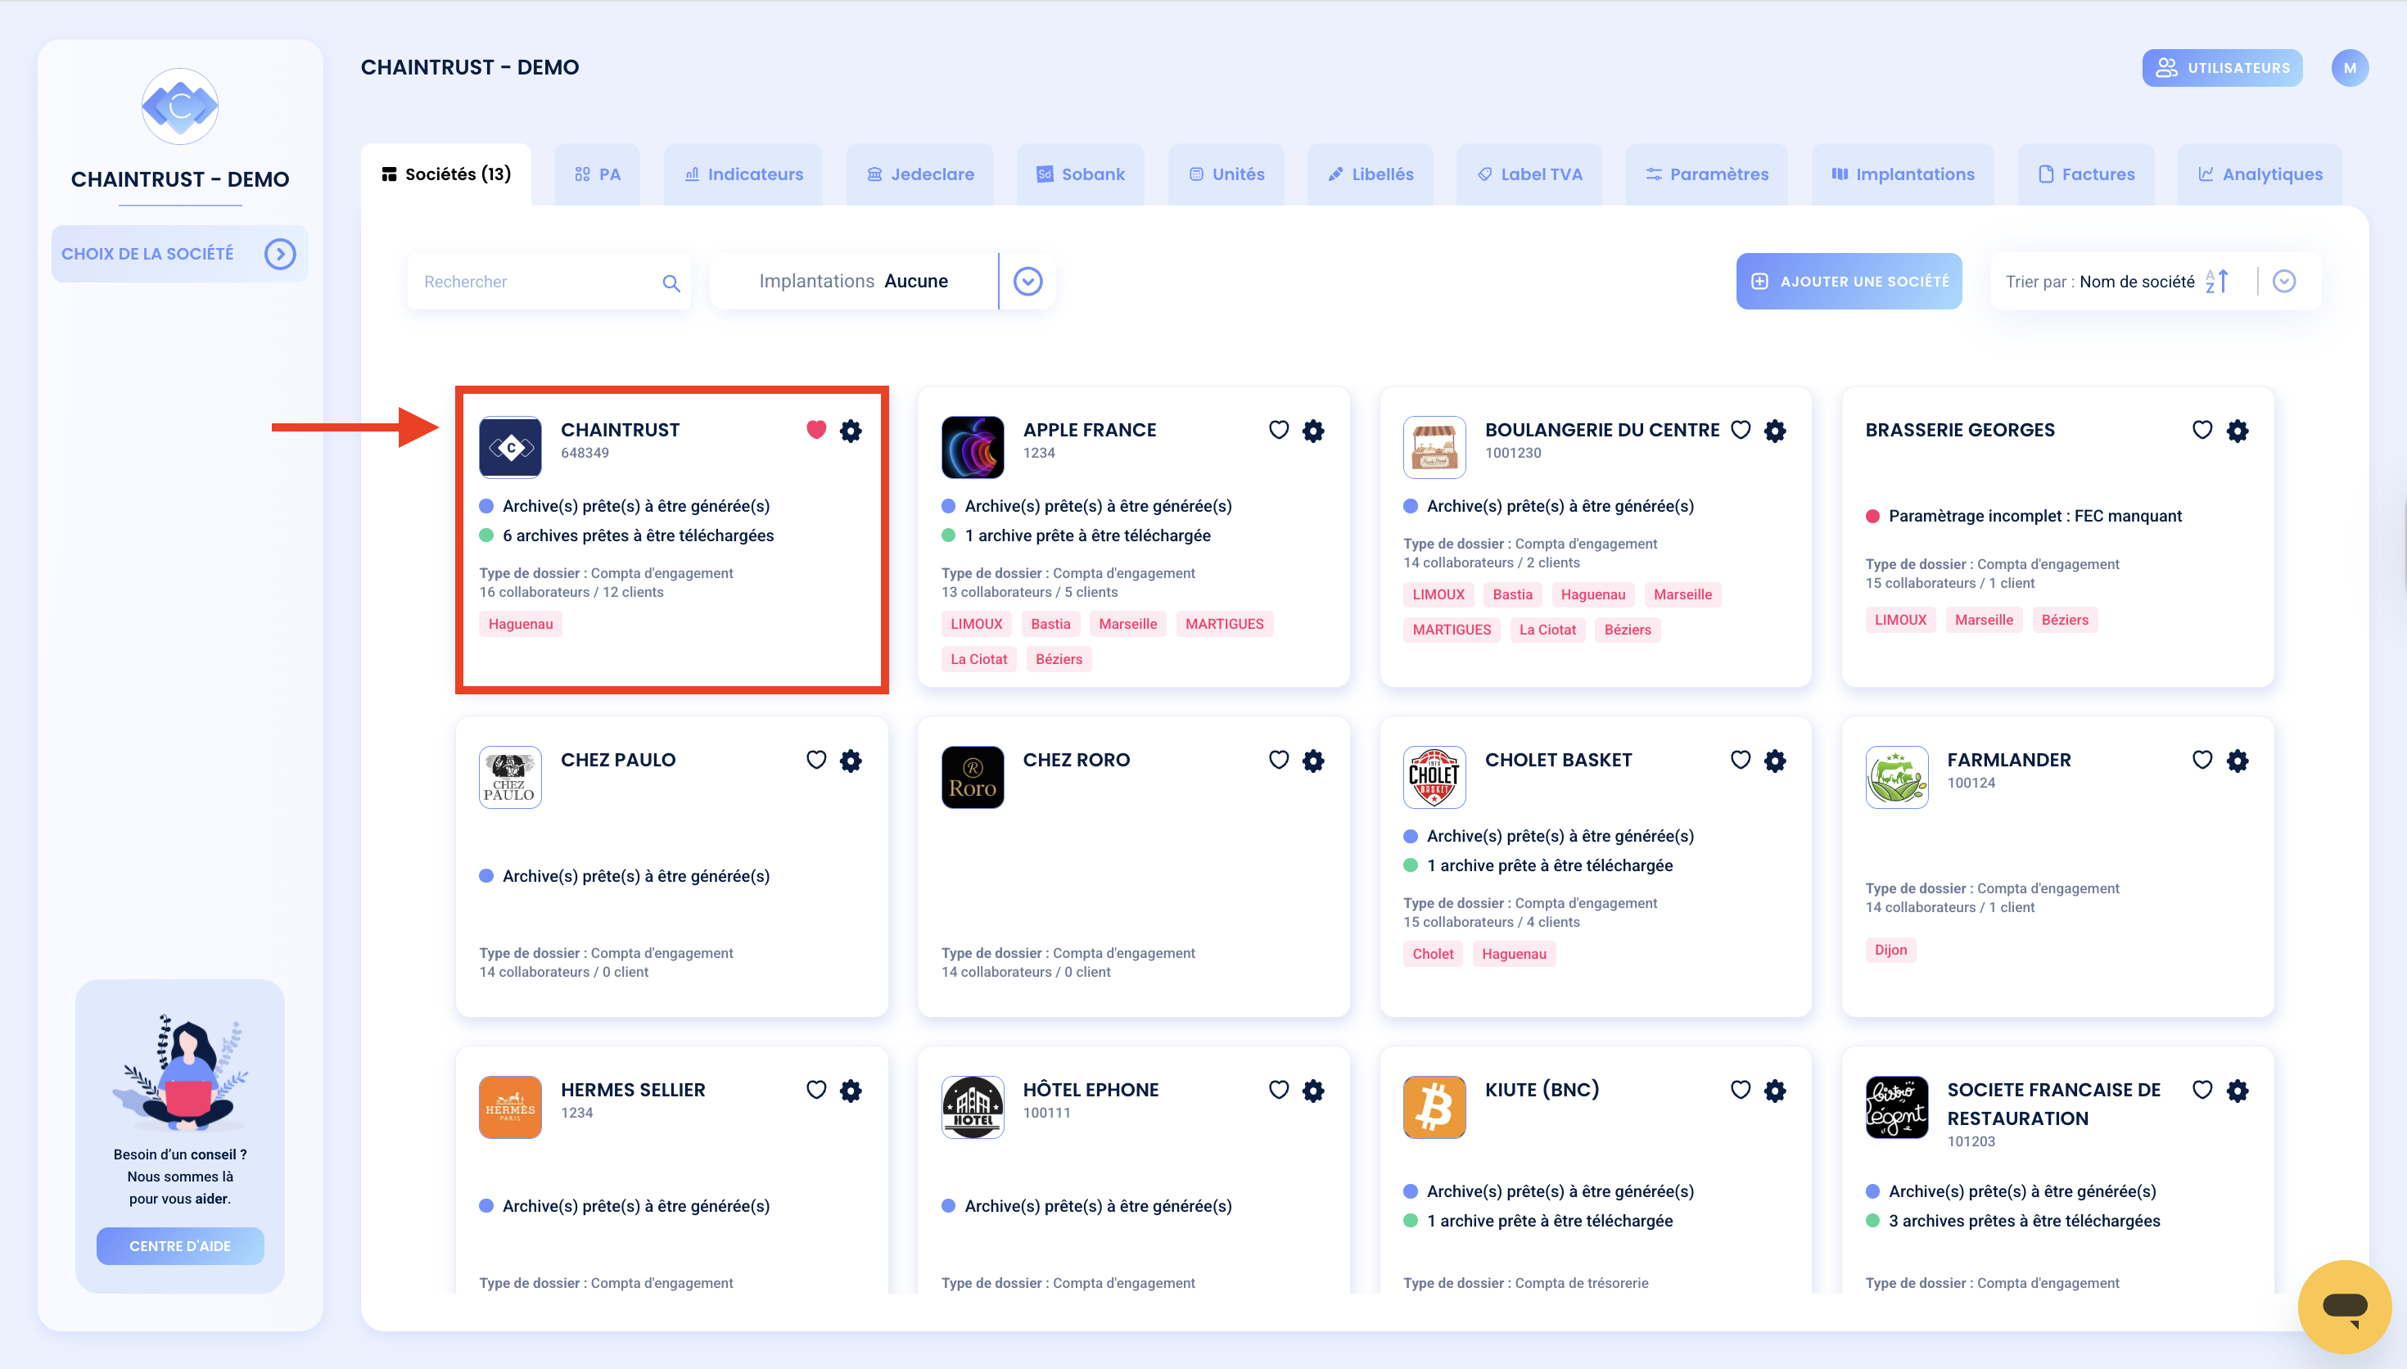Click the Haguenau tag on CHAINTRUST card
This screenshot has height=1369, width=2407.
click(x=521, y=623)
